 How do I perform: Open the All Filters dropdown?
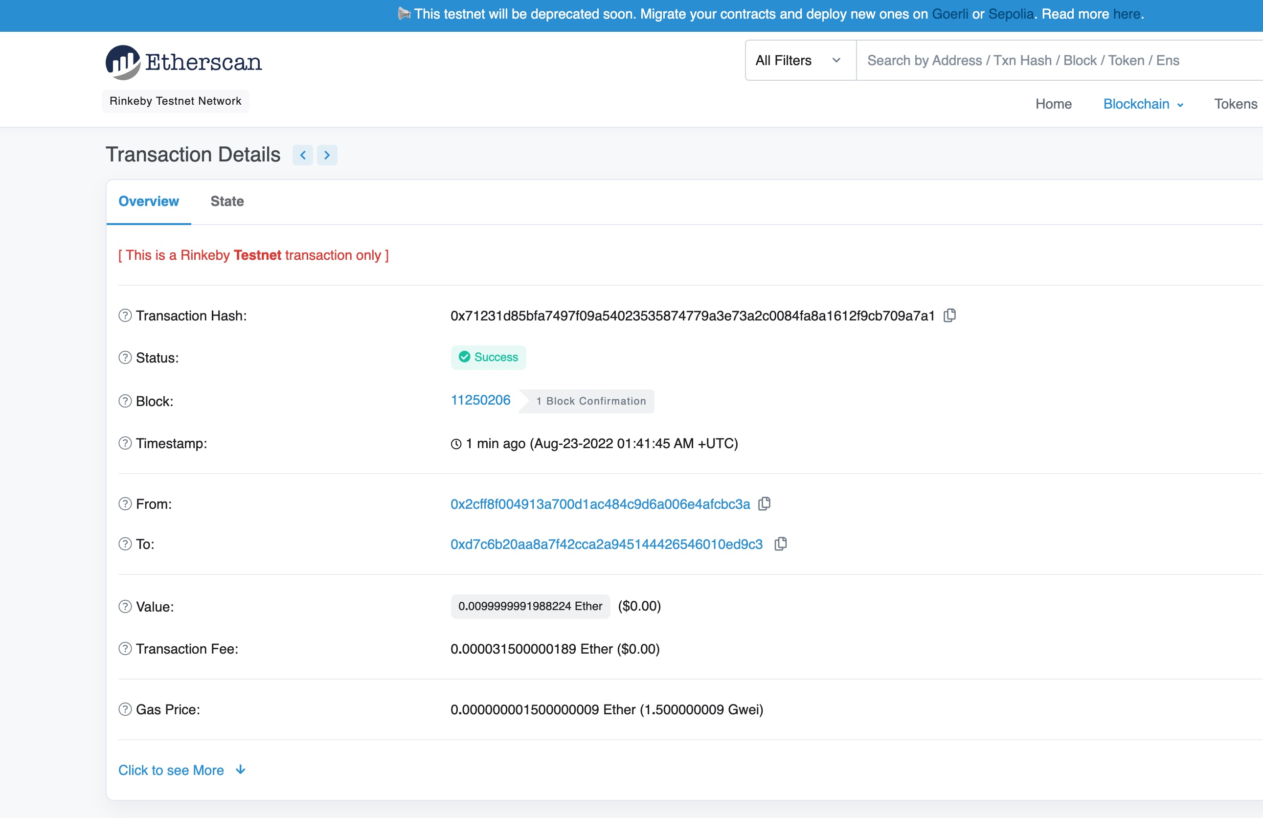[x=798, y=61]
